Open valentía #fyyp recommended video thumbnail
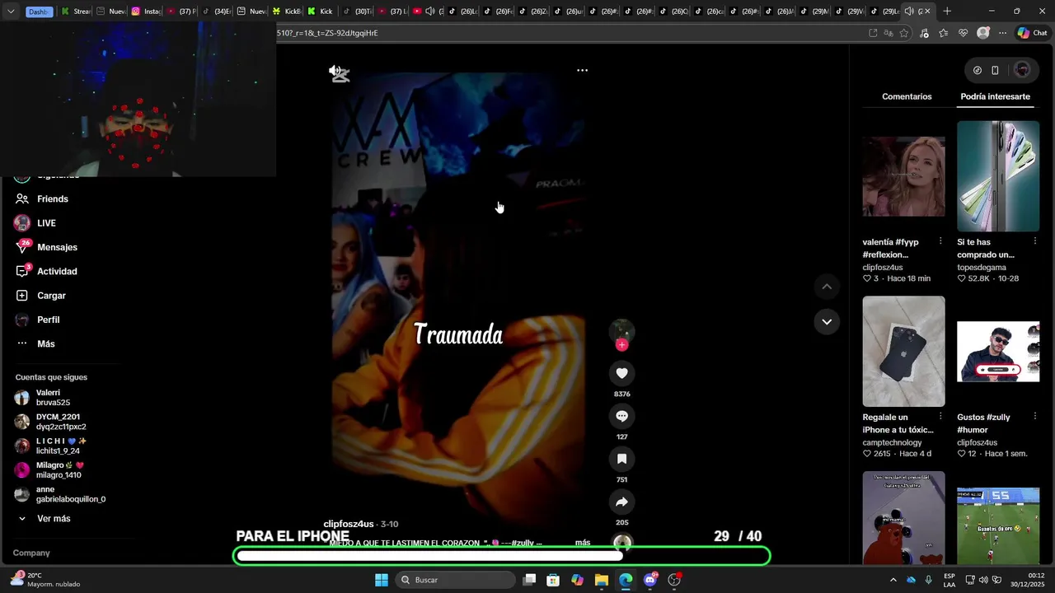Screen dimensions: 1055x593 coord(903,176)
